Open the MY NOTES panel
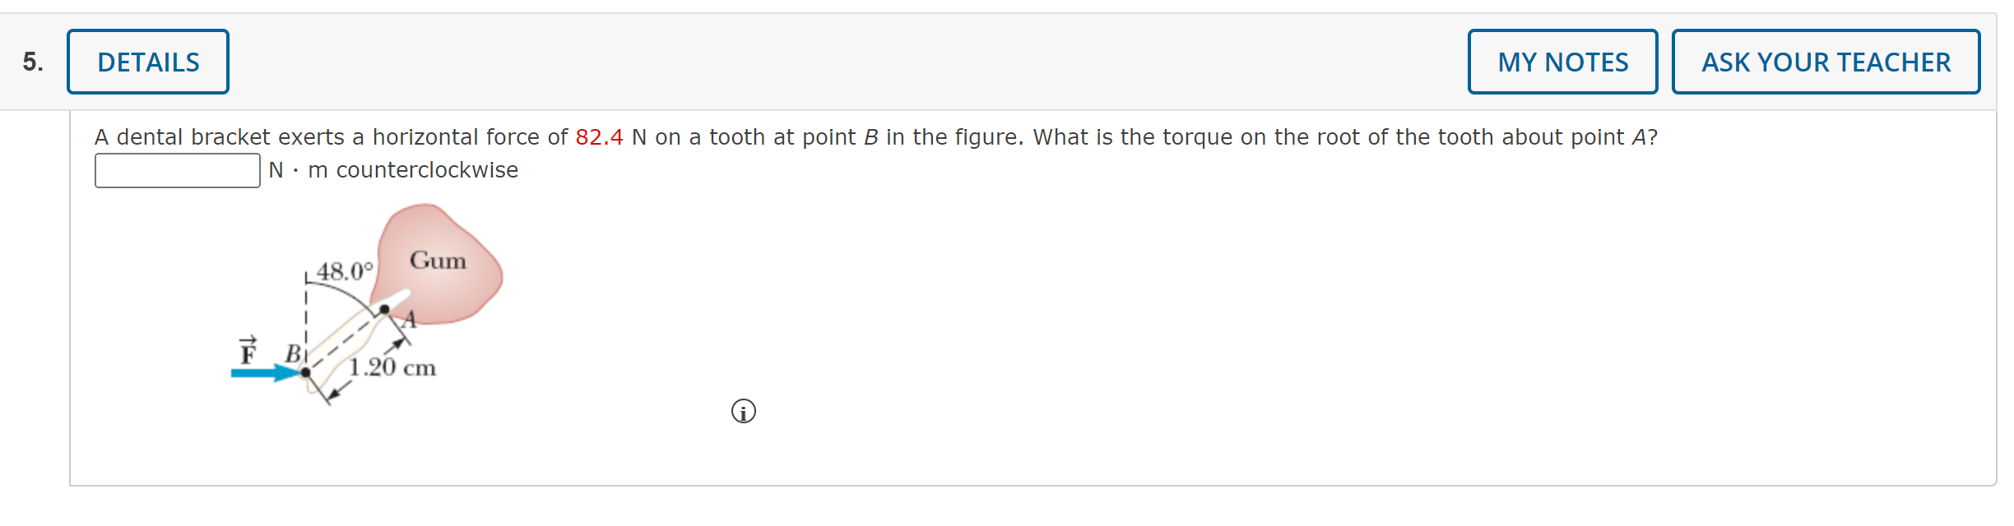Image resolution: width=2014 pixels, height=526 pixels. point(1562,61)
